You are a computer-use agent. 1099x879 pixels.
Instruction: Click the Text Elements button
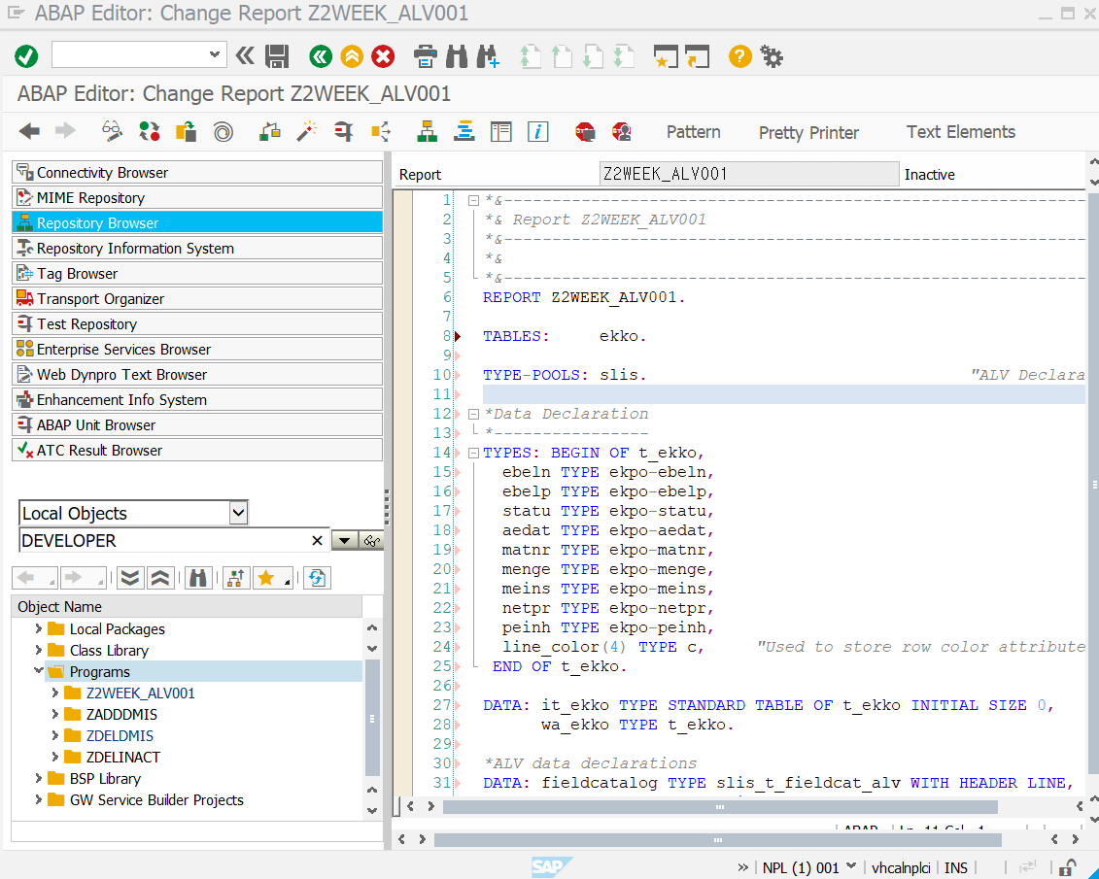pos(960,132)
